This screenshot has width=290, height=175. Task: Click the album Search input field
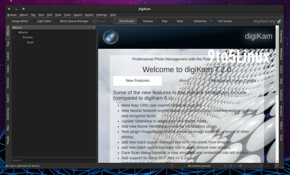click(x=53, y=160)
